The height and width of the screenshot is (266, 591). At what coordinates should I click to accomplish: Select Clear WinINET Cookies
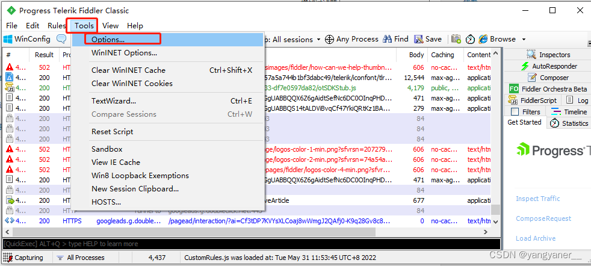click(x=167, y=83)
